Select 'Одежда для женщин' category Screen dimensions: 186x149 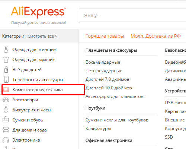tap(35, 50)
